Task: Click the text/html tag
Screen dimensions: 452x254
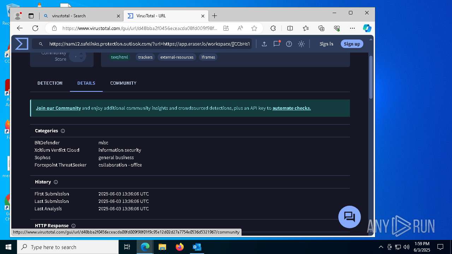Action: 119,57
